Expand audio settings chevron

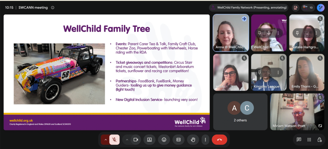pos(105,140)
